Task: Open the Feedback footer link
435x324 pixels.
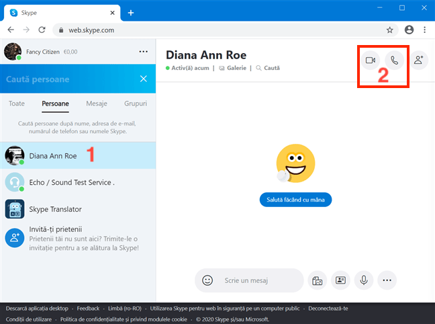Action: [x=88, y=309]
